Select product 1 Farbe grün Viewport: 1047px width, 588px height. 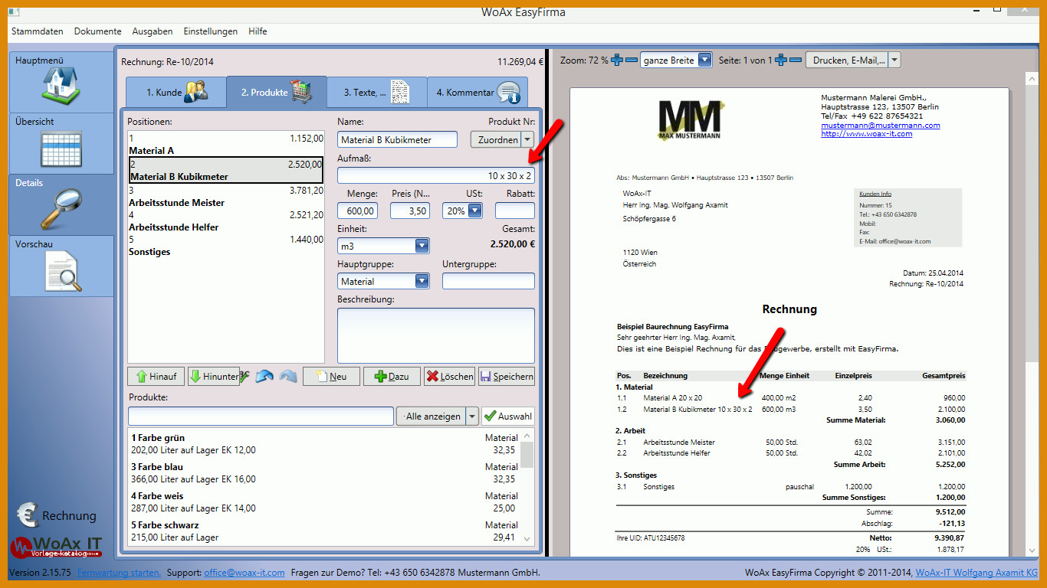coord(324,444)
